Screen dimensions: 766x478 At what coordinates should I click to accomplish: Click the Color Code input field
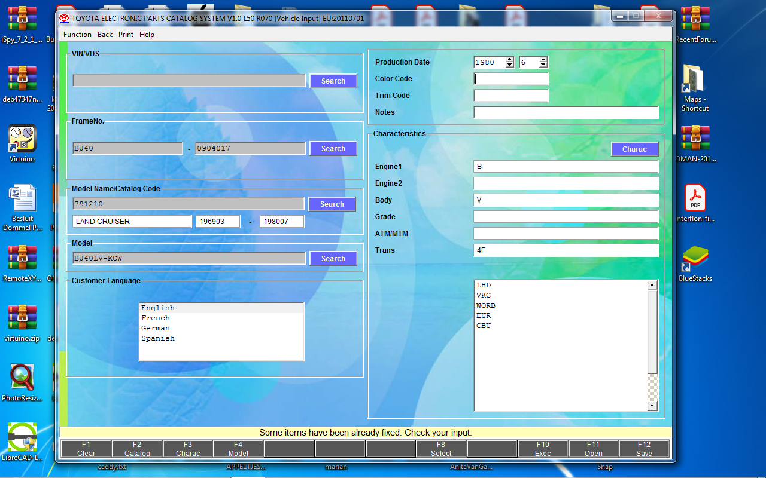(x=511, y=79)
